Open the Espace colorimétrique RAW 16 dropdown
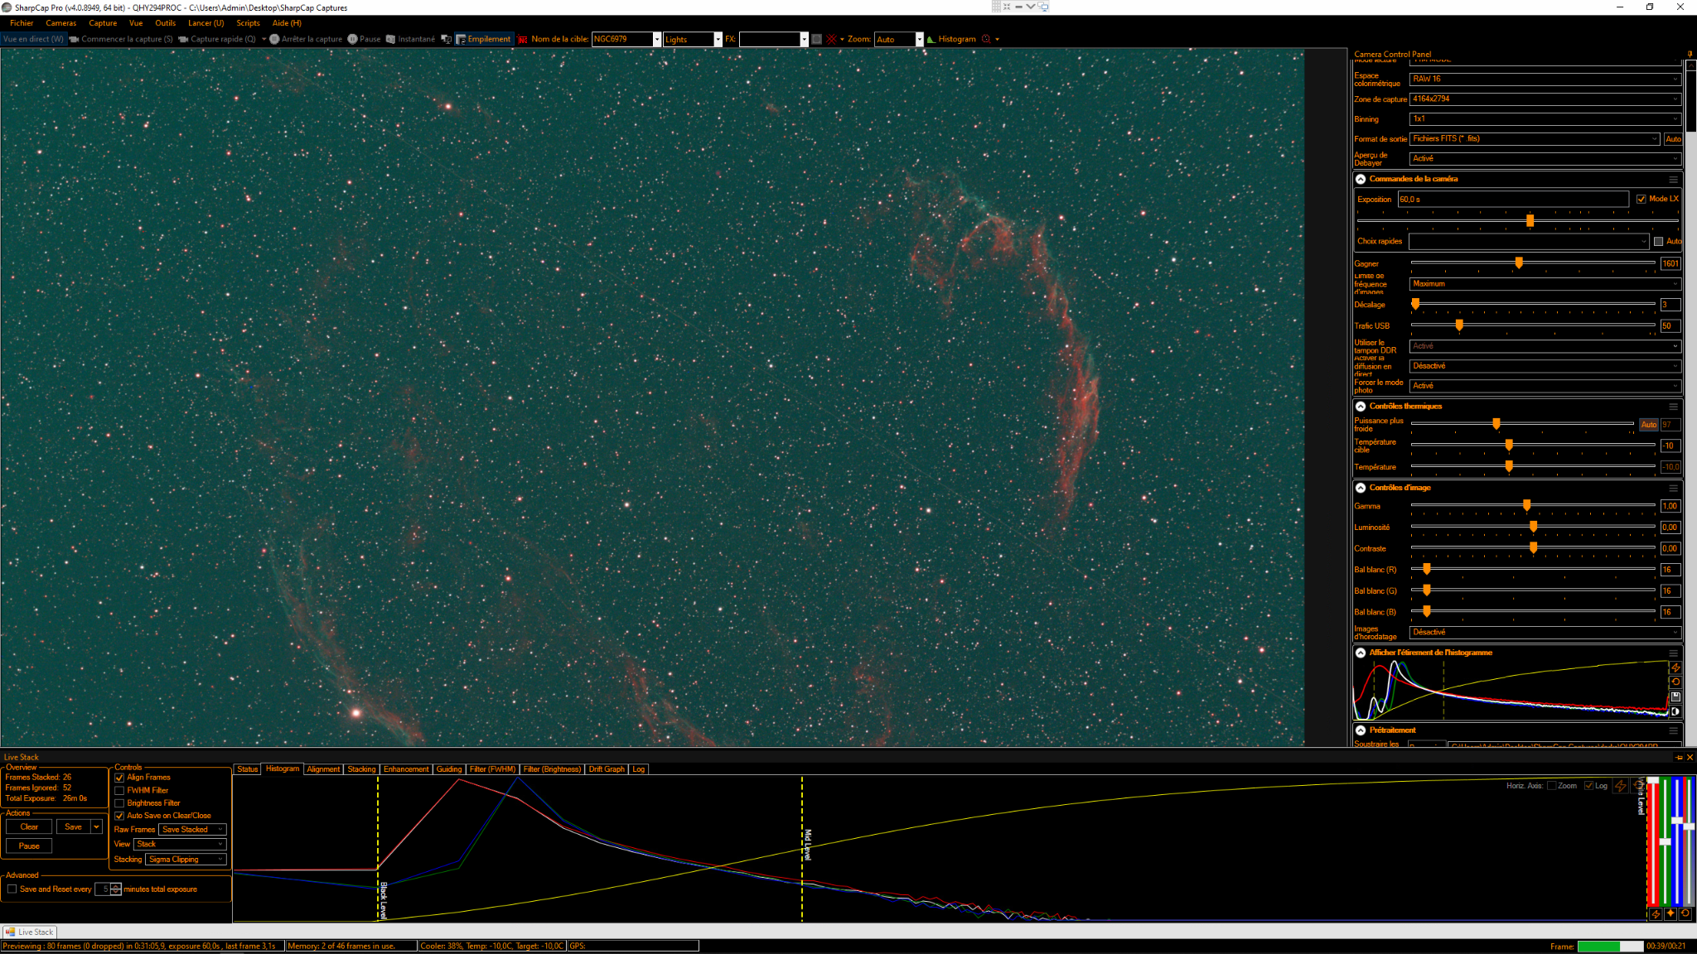 click(1545, 79)
